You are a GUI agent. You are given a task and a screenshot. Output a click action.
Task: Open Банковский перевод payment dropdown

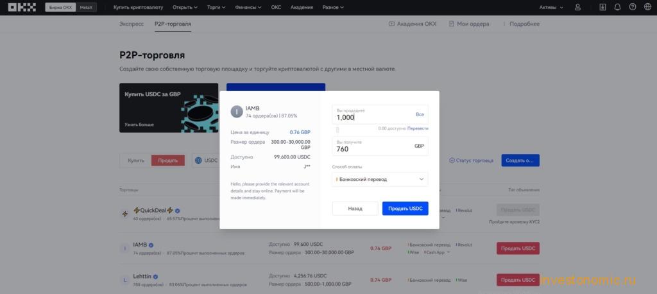(380, 179)
